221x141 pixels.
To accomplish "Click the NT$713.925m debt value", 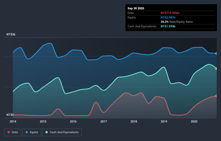I will click(170, 13).
